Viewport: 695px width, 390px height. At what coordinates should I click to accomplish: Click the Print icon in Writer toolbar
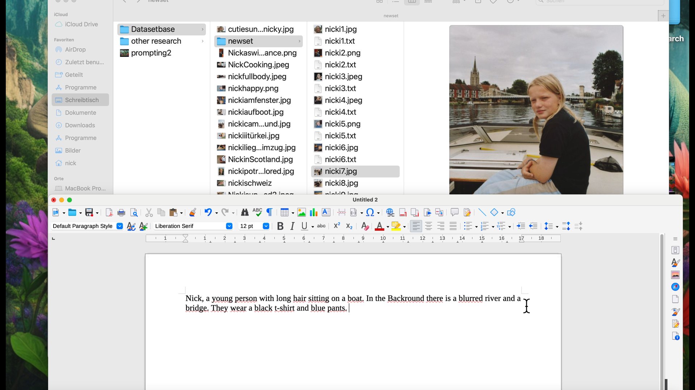[122, 212]
